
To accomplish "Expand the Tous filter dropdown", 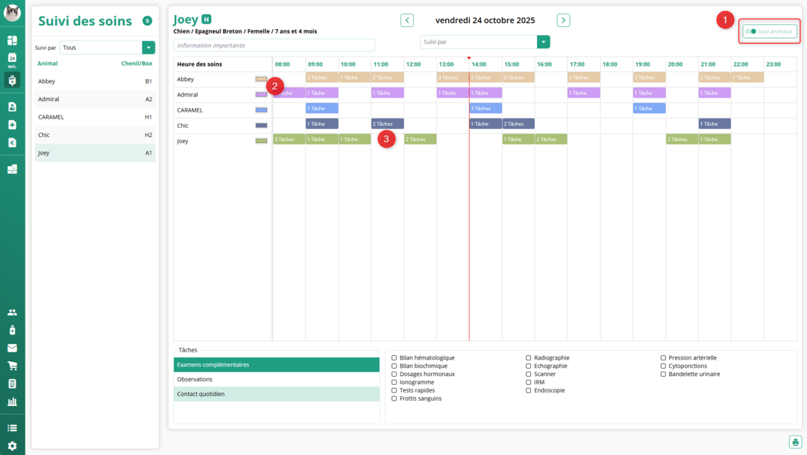I will click(x=149, y=48).
